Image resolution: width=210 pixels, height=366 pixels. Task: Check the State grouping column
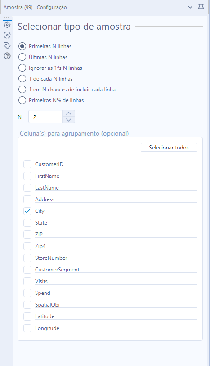pyautogui.click(x=27, y=223)
